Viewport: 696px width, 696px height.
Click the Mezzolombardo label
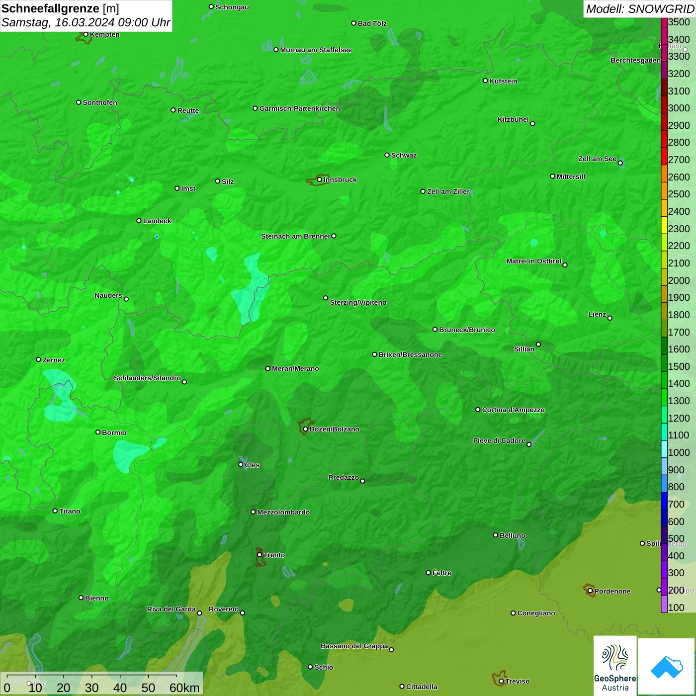[x=283, y=512]
